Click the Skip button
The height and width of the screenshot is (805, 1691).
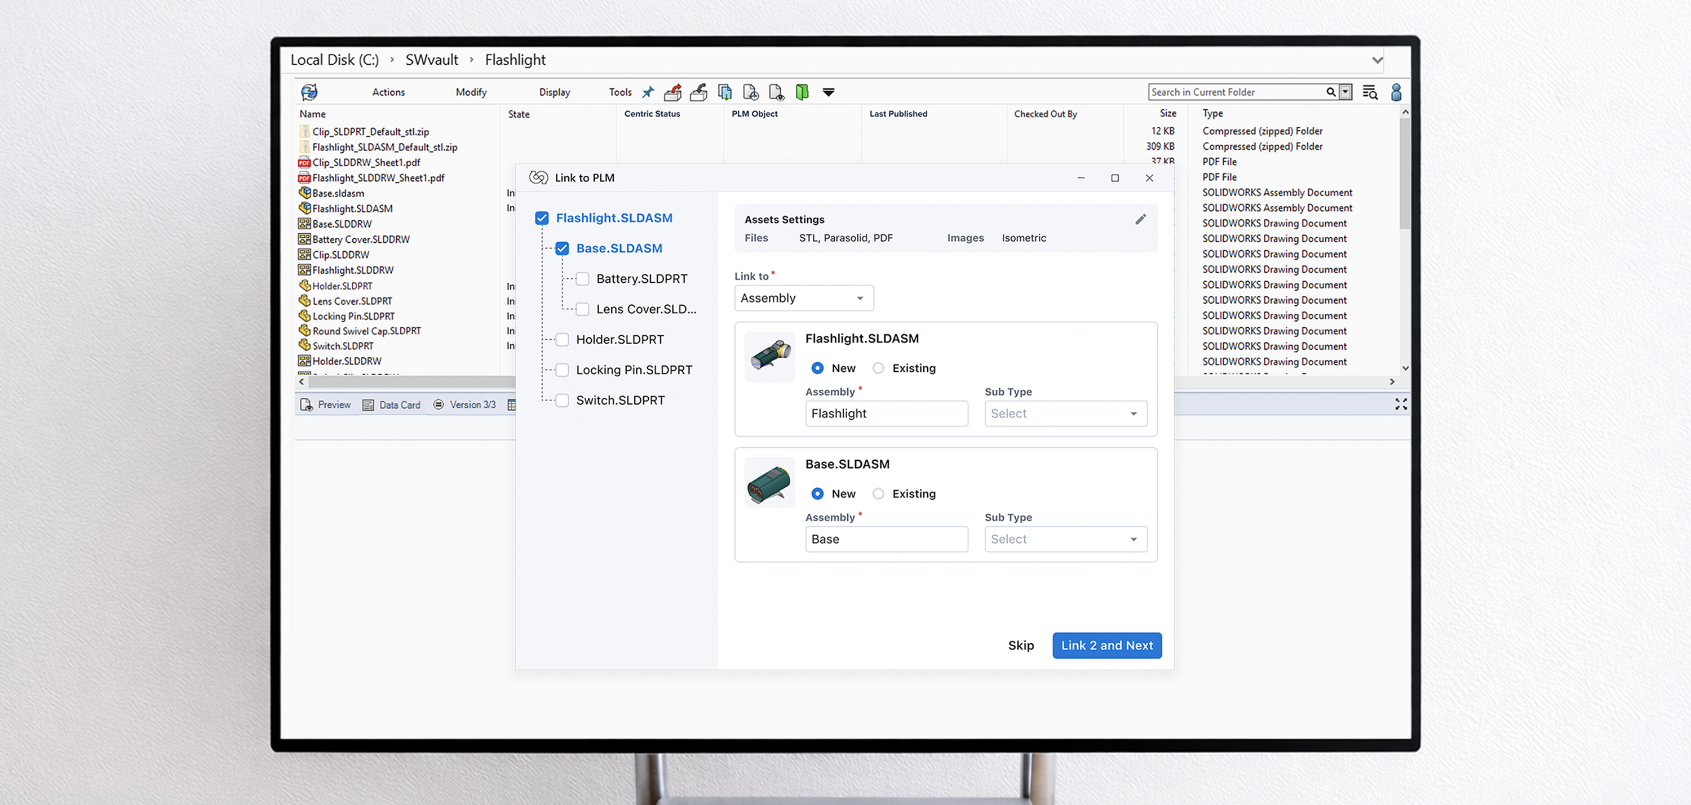(1020, 646)
